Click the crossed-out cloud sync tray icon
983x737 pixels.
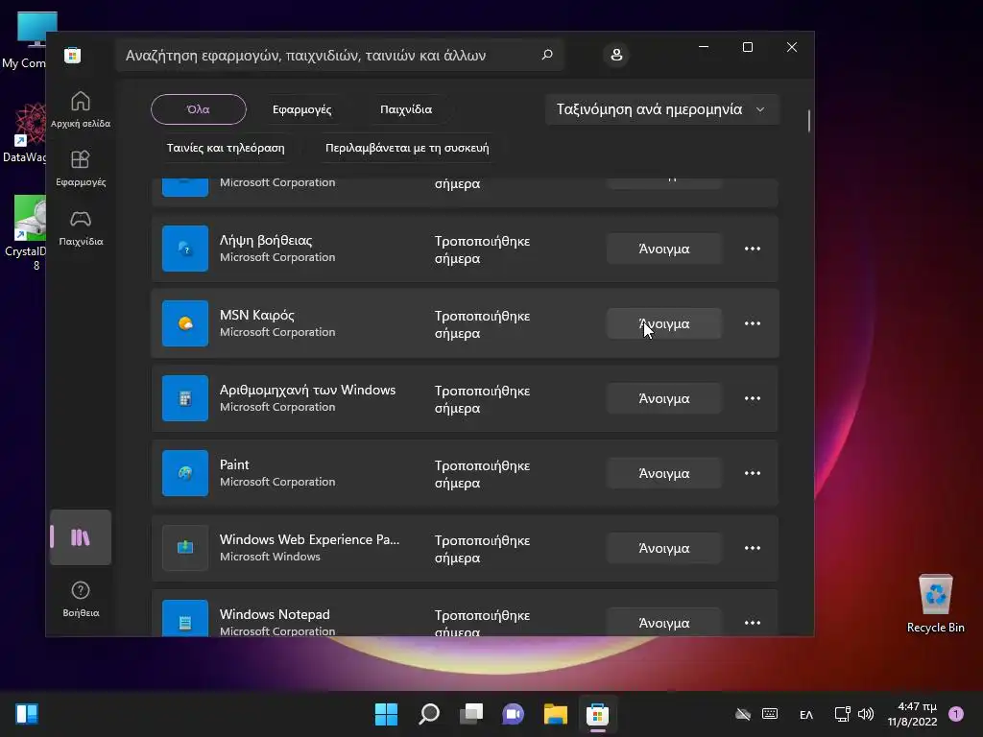click(x=743, y=714)
